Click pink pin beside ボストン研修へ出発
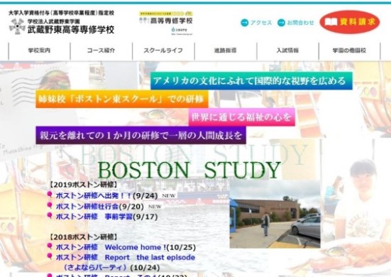 50,195
